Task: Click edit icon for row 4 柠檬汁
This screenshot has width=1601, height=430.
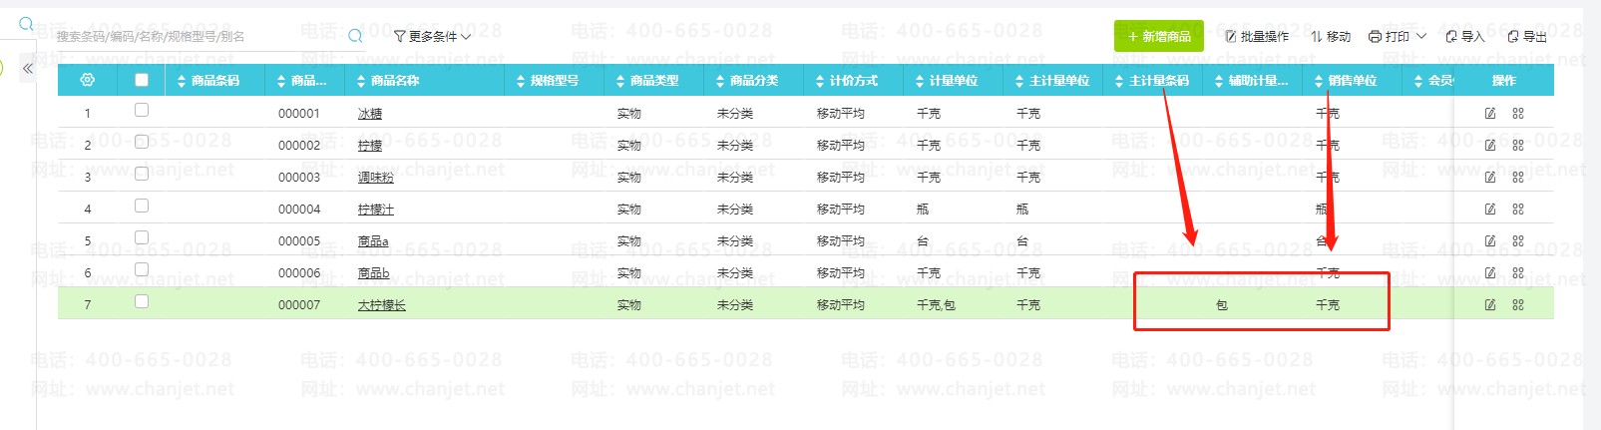Action: pos(1490,209)
